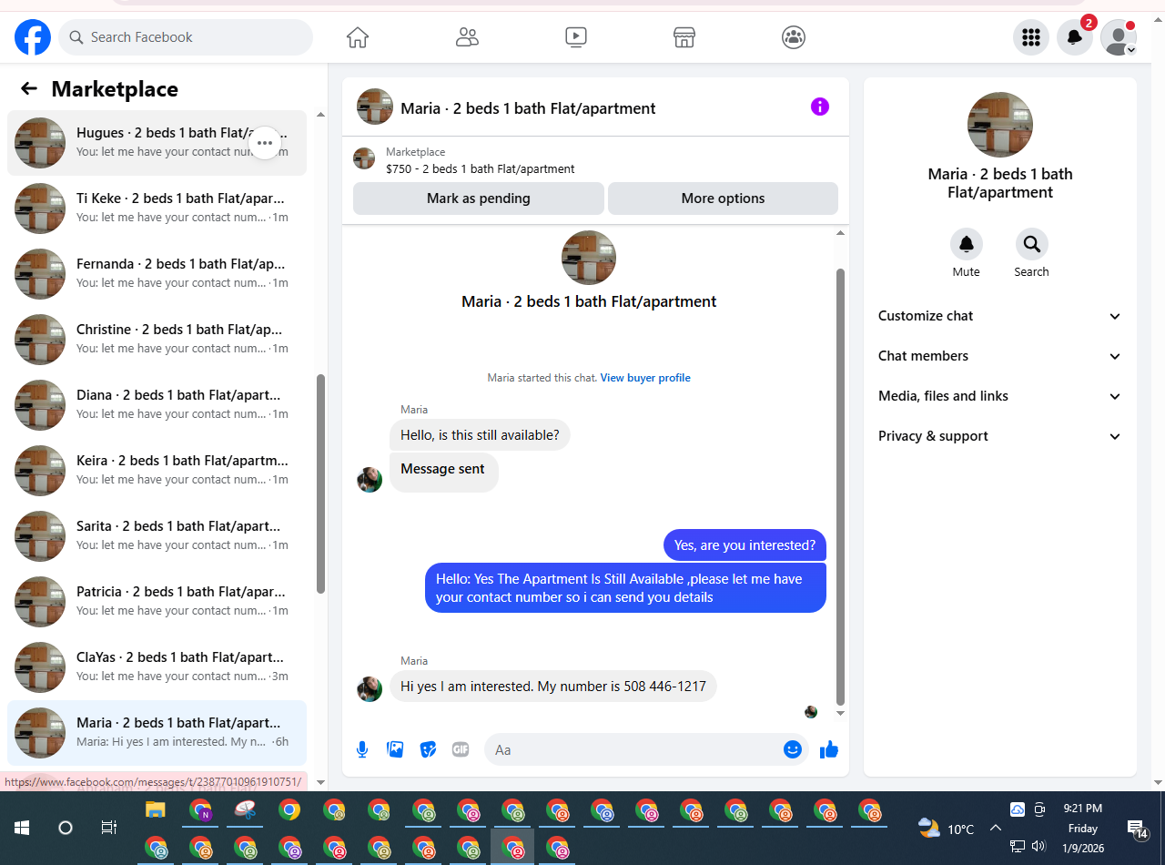Open the Patricia conversation
The width and height of the screenshot is (1165, 865).
pyautogui.click(x=157, y=602)
